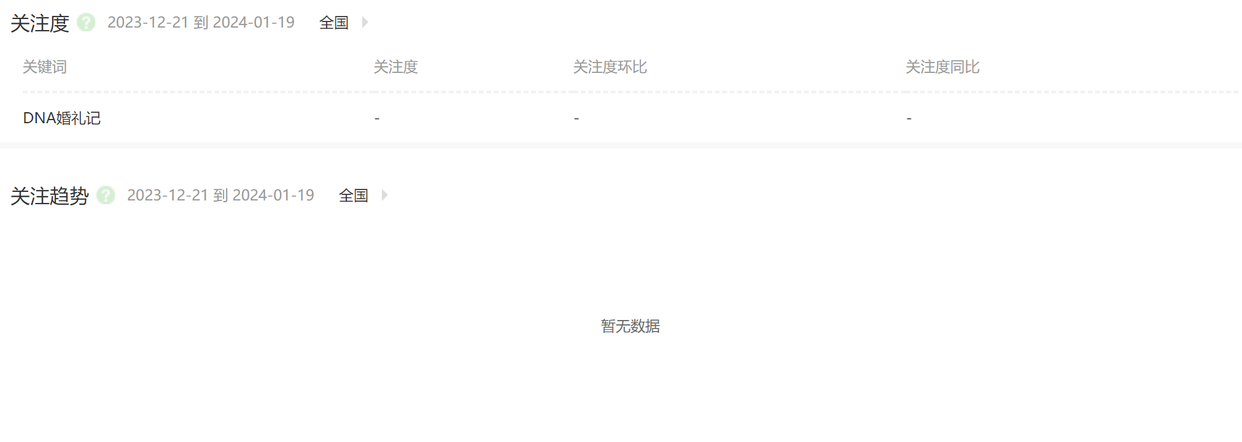
Task: Open the date range picker in 关注趋势 section
Action: [x=220, y=196]
